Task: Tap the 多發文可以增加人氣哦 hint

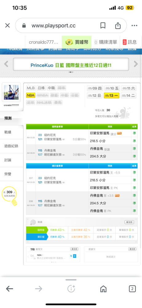Action: pyautogui.click(x=108, y=116)
